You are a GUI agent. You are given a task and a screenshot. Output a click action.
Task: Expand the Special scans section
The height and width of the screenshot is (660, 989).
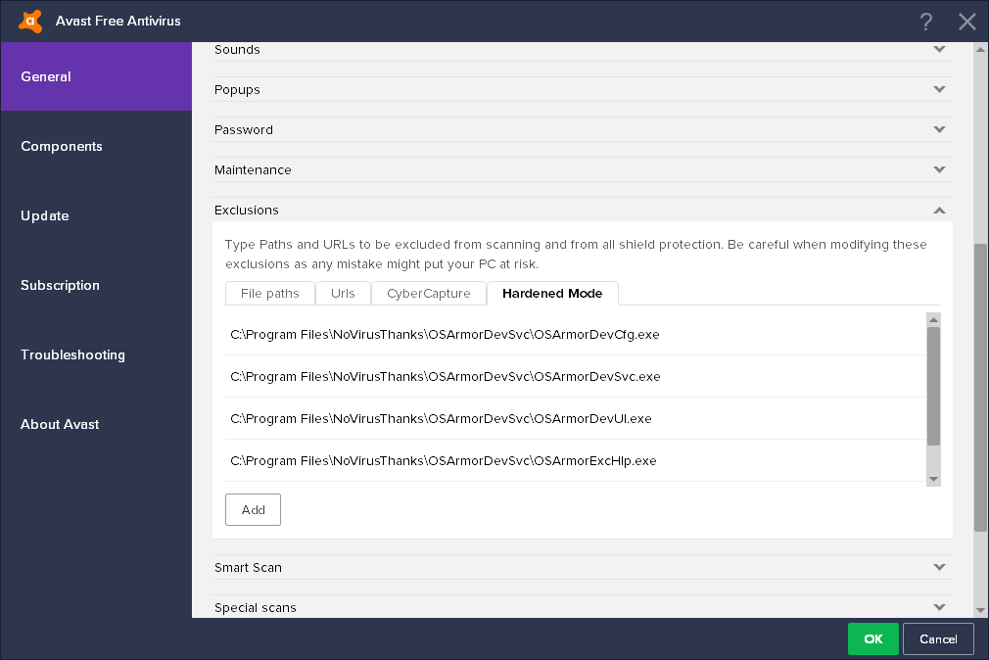point(939,607)
